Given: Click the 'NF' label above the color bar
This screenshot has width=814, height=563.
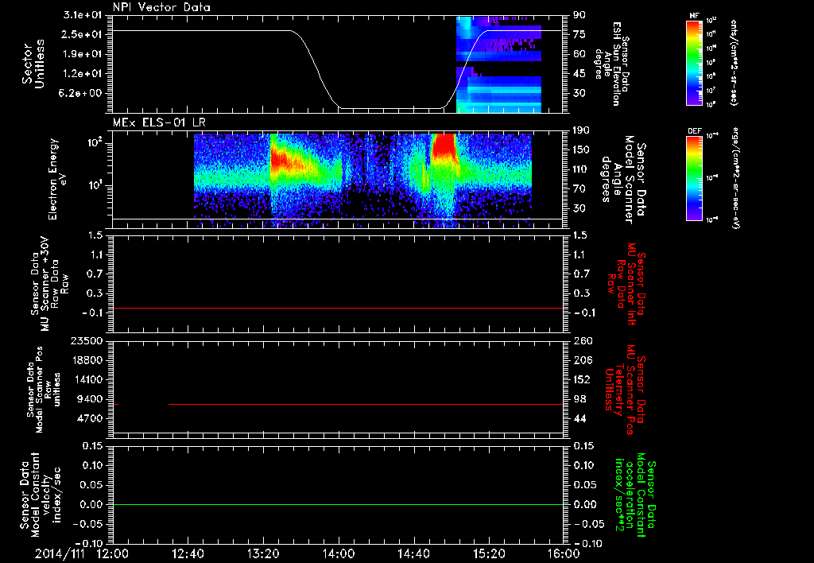Looking at the screenshot, I should 694,16.
